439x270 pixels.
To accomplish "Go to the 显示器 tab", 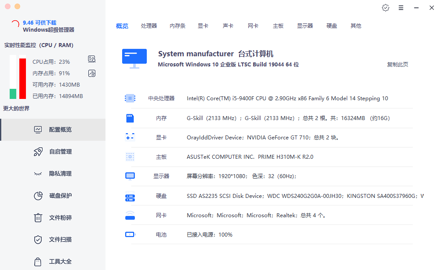I will (305, 26).
